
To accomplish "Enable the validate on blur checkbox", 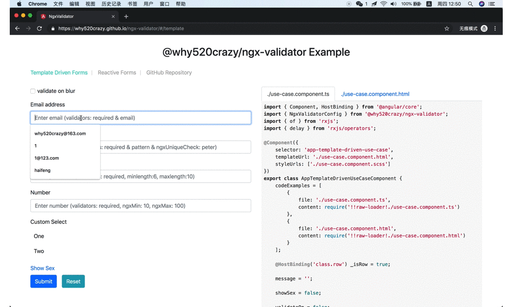I will tap(33, 91).
